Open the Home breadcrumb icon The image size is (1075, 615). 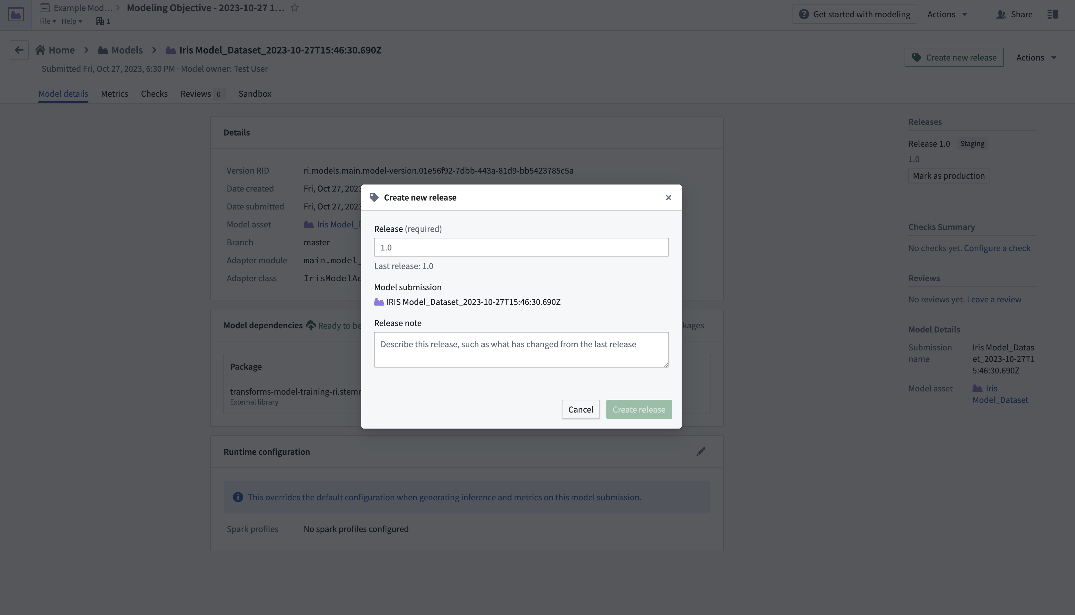[x=40, y=50]
